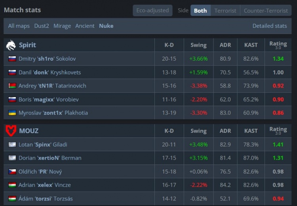Screen dimensions: 297x206
Task: Click Spinx's 1.41 rating value
Action: (278, 145)
